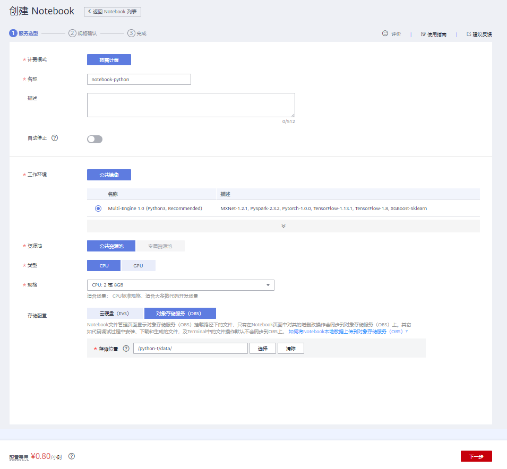507x469 pixels.
Task: Click the smiley 评价 feedback icon
Action: click(385, 33)
